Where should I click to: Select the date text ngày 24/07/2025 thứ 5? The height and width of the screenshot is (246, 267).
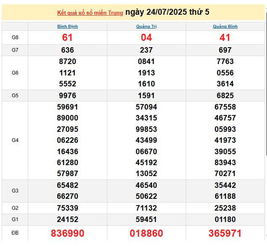(167, 12)
